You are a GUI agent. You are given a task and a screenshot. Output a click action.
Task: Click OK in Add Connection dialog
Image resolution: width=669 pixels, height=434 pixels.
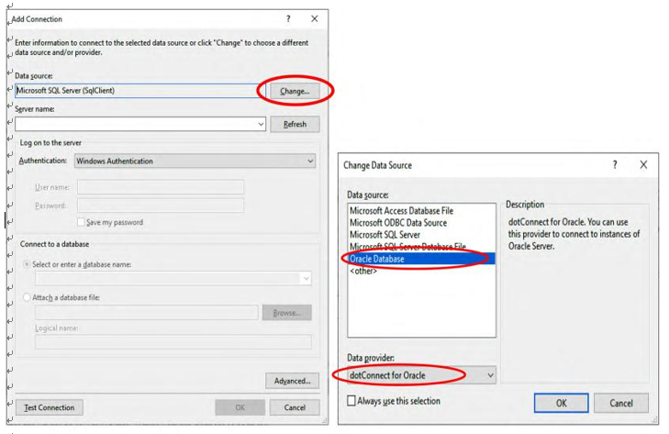[x=240, y=407]
